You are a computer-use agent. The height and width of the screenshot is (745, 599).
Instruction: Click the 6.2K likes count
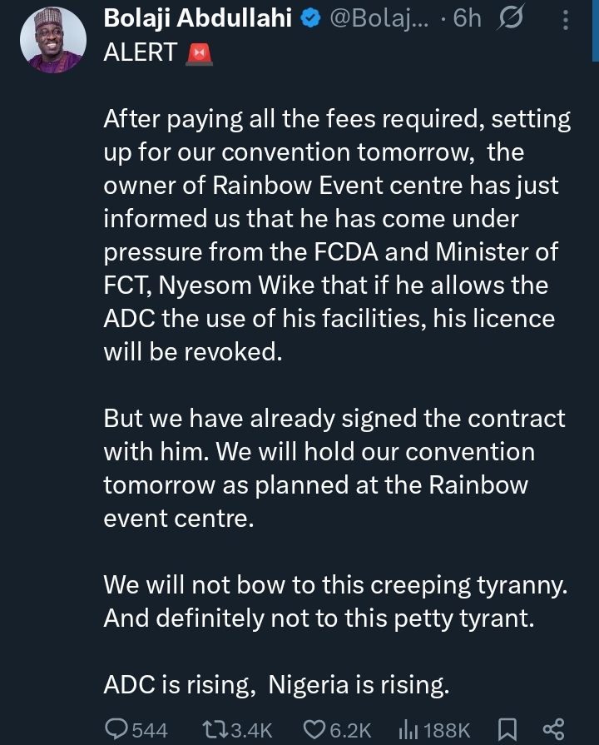(x=349, y=730)
